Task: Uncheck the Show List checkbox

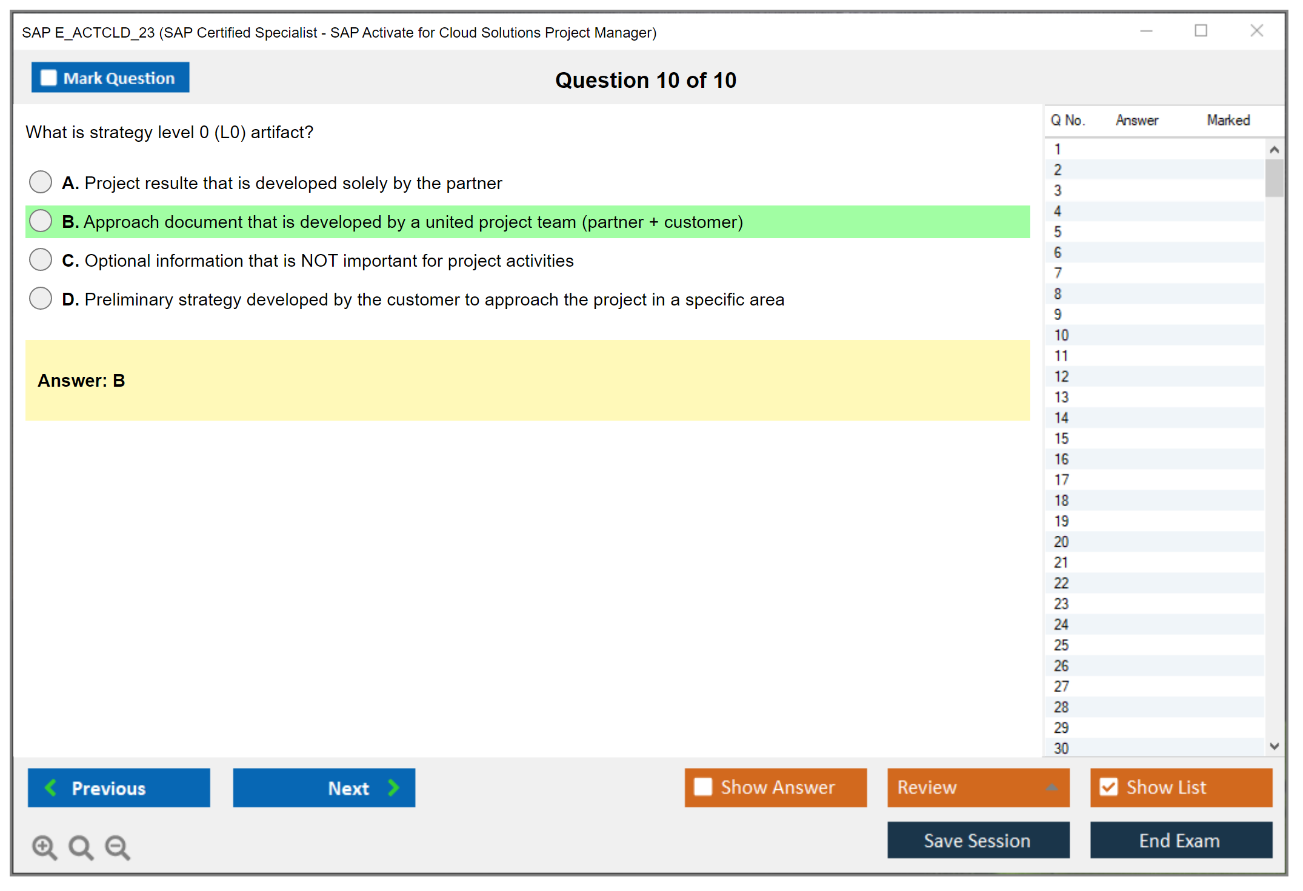Action: pyautogui.click(x=1108, y=787)
